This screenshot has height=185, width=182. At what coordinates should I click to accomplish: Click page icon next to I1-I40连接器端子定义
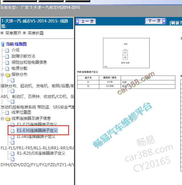[13, 137]
